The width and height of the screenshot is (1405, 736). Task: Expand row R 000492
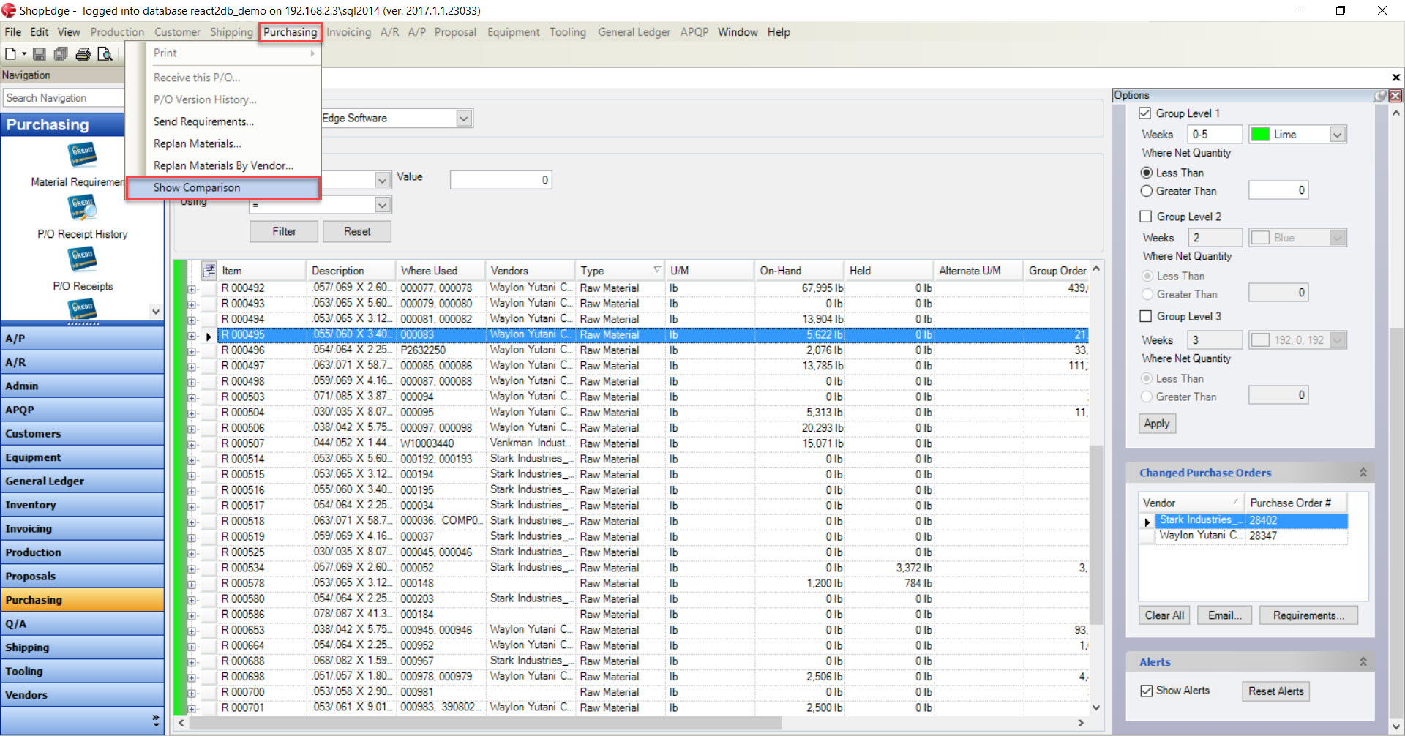tap(192, 289)
